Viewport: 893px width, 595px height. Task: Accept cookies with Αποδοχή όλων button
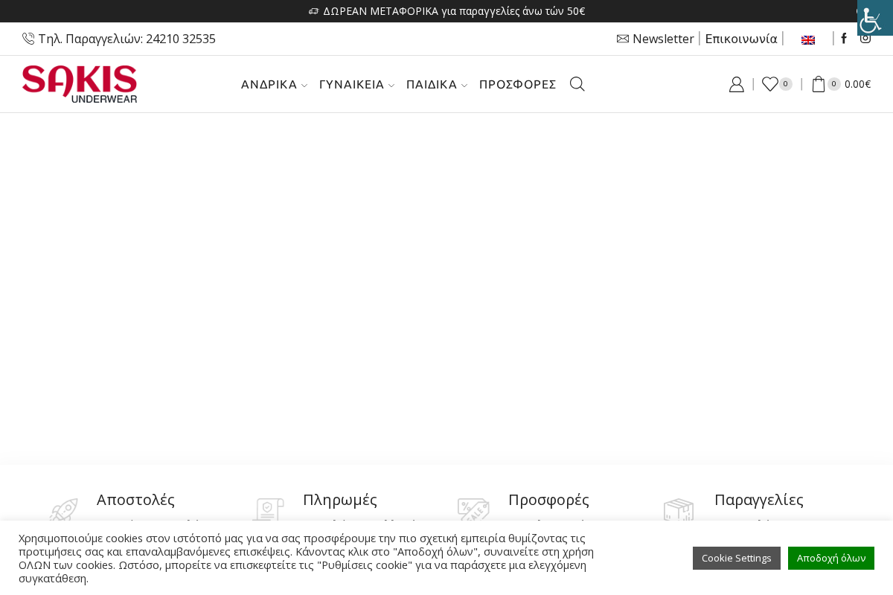coord(831,558)
